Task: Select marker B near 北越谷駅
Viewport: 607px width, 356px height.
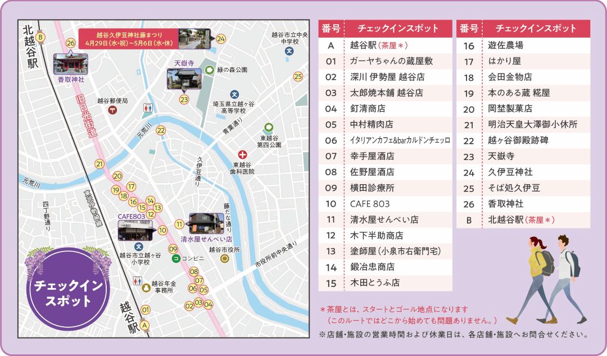Action: 42,38
